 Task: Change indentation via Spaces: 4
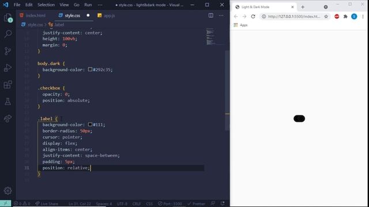(x=104, y=204)
